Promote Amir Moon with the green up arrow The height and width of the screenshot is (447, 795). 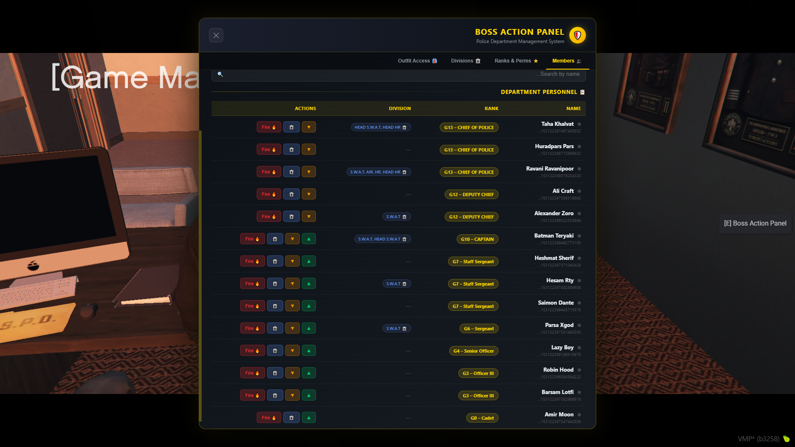click(x=309, y=418)
